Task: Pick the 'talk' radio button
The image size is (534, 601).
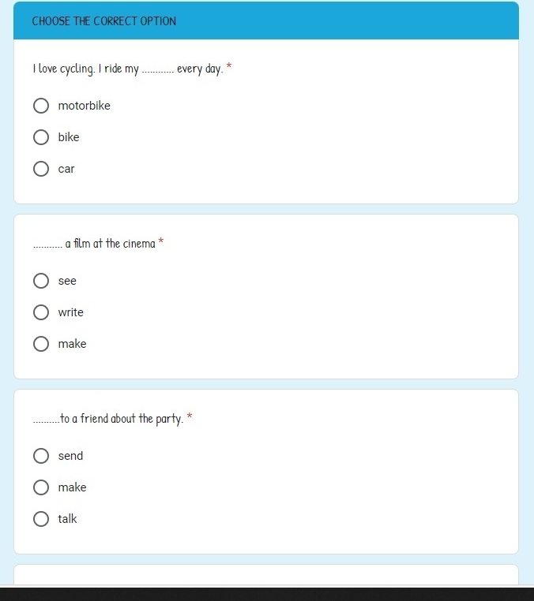Action: [x=41, y=519]
